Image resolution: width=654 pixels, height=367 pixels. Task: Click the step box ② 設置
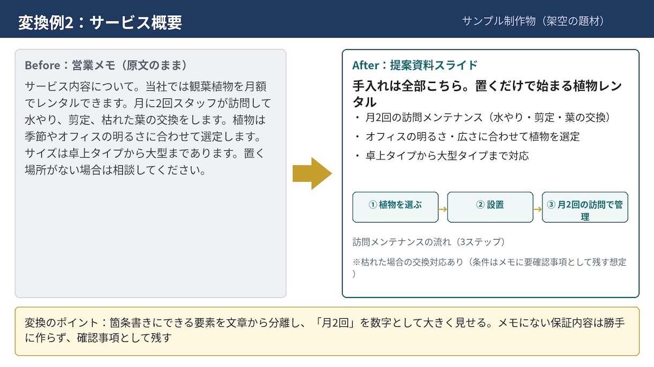click(x=490, y=207)
